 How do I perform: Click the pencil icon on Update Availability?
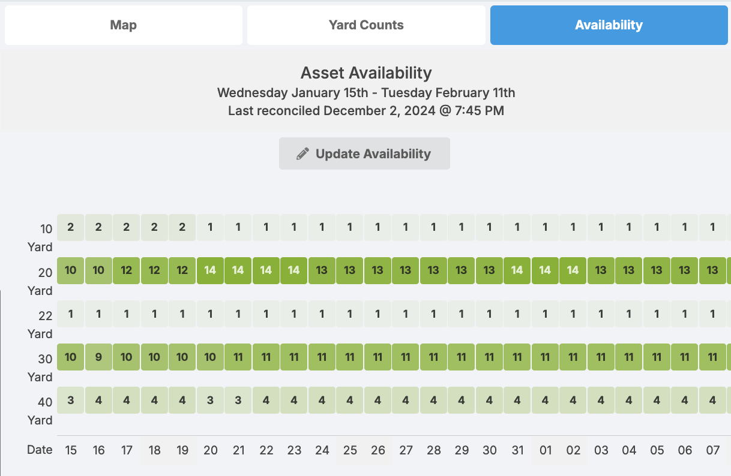click(303, 154)
